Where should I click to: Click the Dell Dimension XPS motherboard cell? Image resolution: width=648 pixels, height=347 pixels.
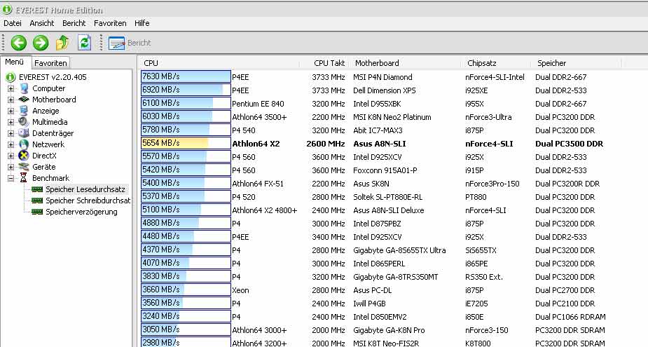385,90
